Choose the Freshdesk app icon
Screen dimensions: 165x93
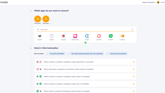click(111, 36)
